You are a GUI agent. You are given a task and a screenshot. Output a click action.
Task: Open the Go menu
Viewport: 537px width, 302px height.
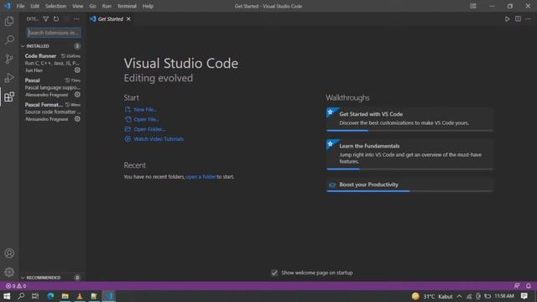pyautogui.click(x=92, y=6)
